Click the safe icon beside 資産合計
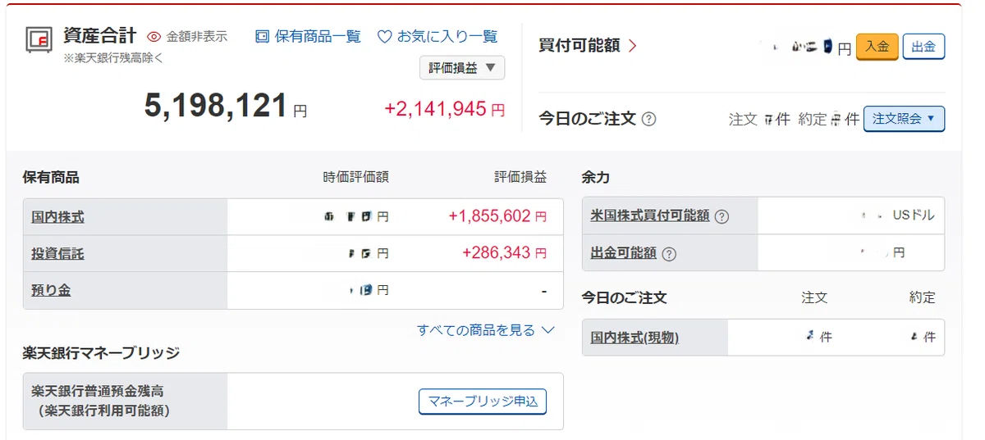 pos(39,39)
